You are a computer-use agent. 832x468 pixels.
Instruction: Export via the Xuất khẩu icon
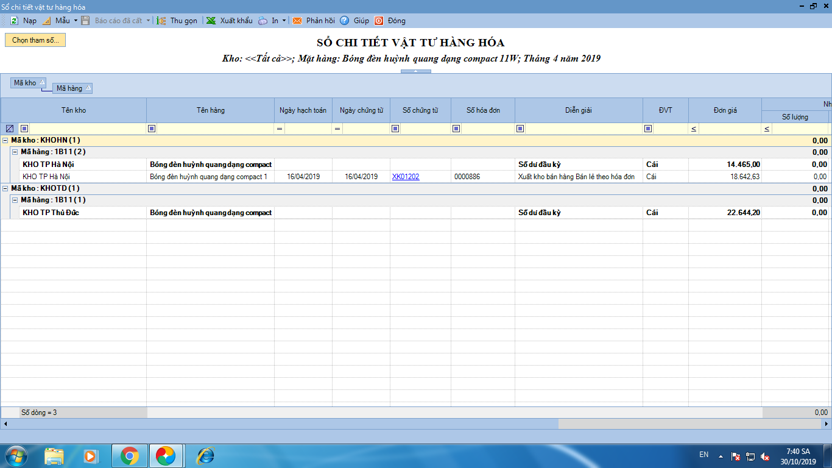[x=211, y=21]
